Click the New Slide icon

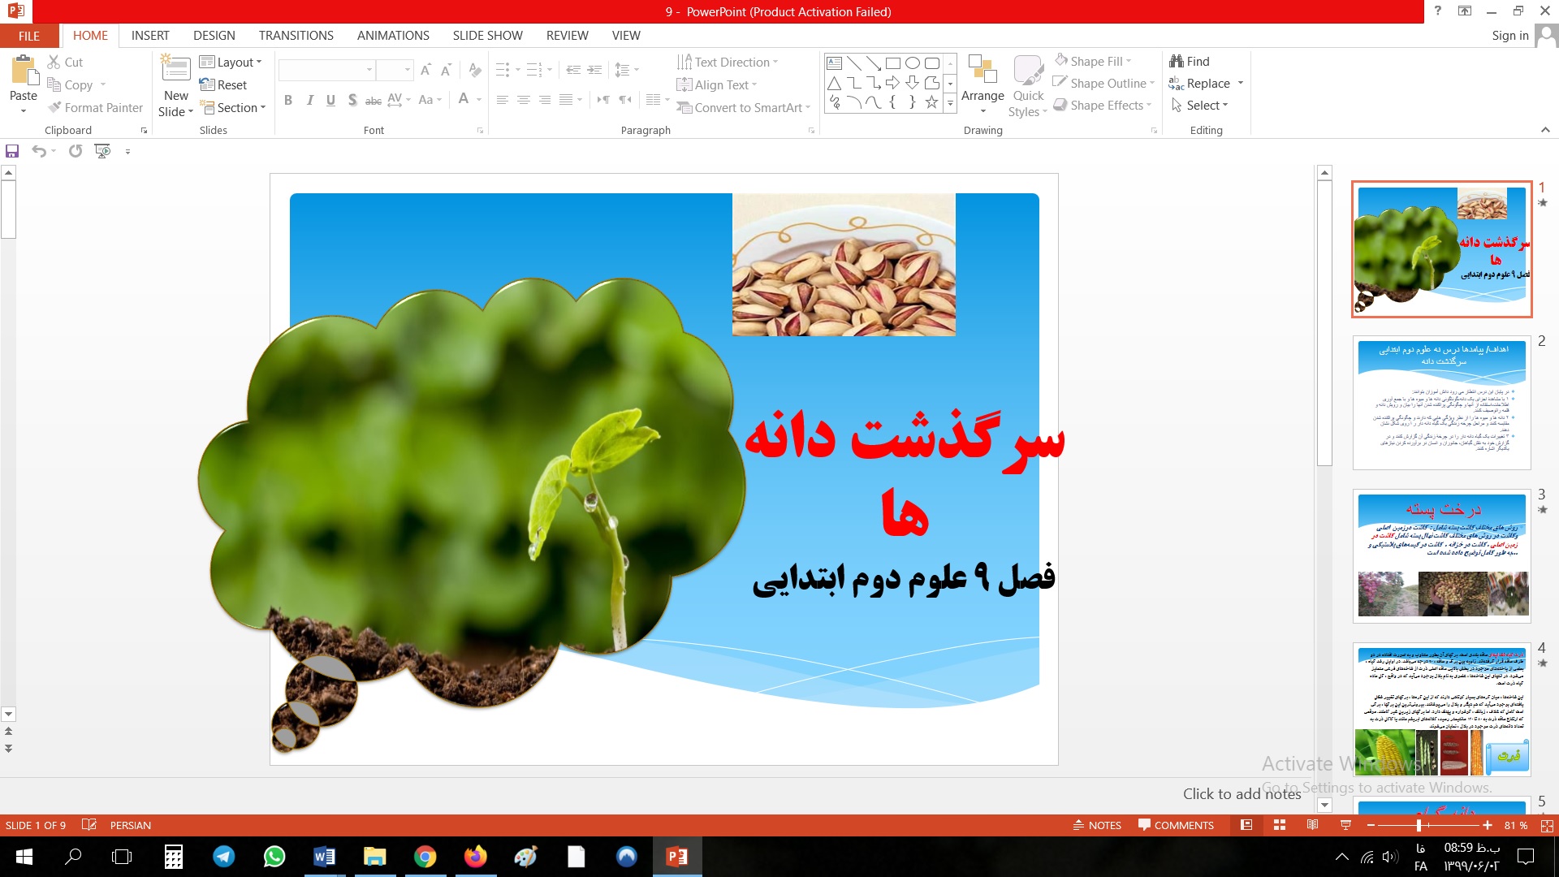(x=175, y=69)
